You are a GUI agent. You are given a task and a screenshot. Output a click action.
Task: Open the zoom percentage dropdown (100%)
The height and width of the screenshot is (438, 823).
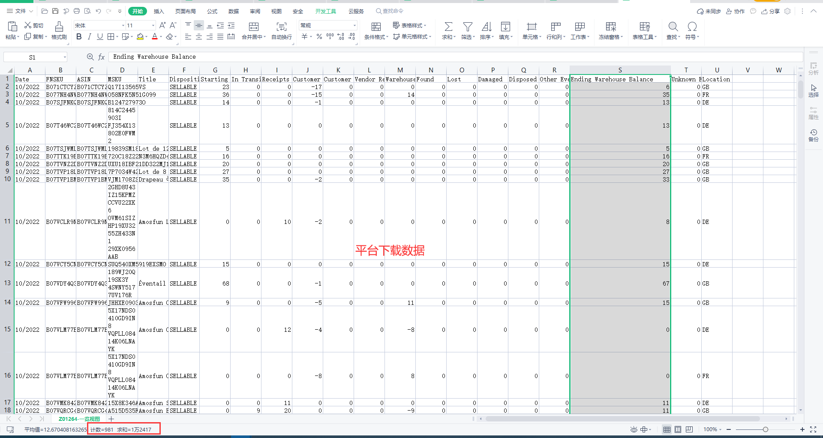[x=712, y=429]
